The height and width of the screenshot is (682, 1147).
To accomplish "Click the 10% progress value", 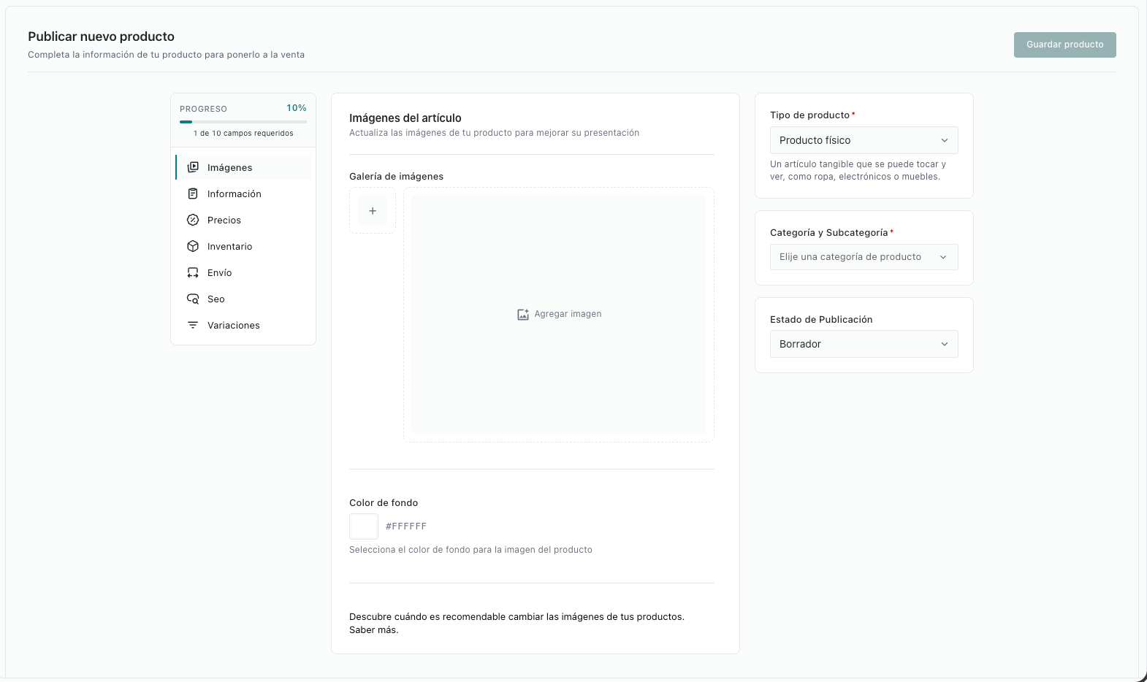I will pyautogui.click(x=297, y=108).
